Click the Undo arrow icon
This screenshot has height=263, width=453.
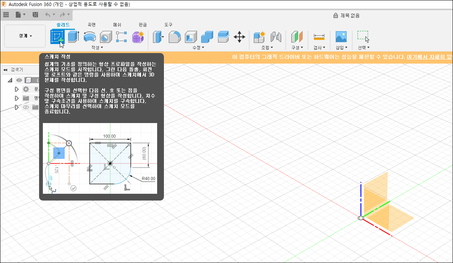point(48,15)
